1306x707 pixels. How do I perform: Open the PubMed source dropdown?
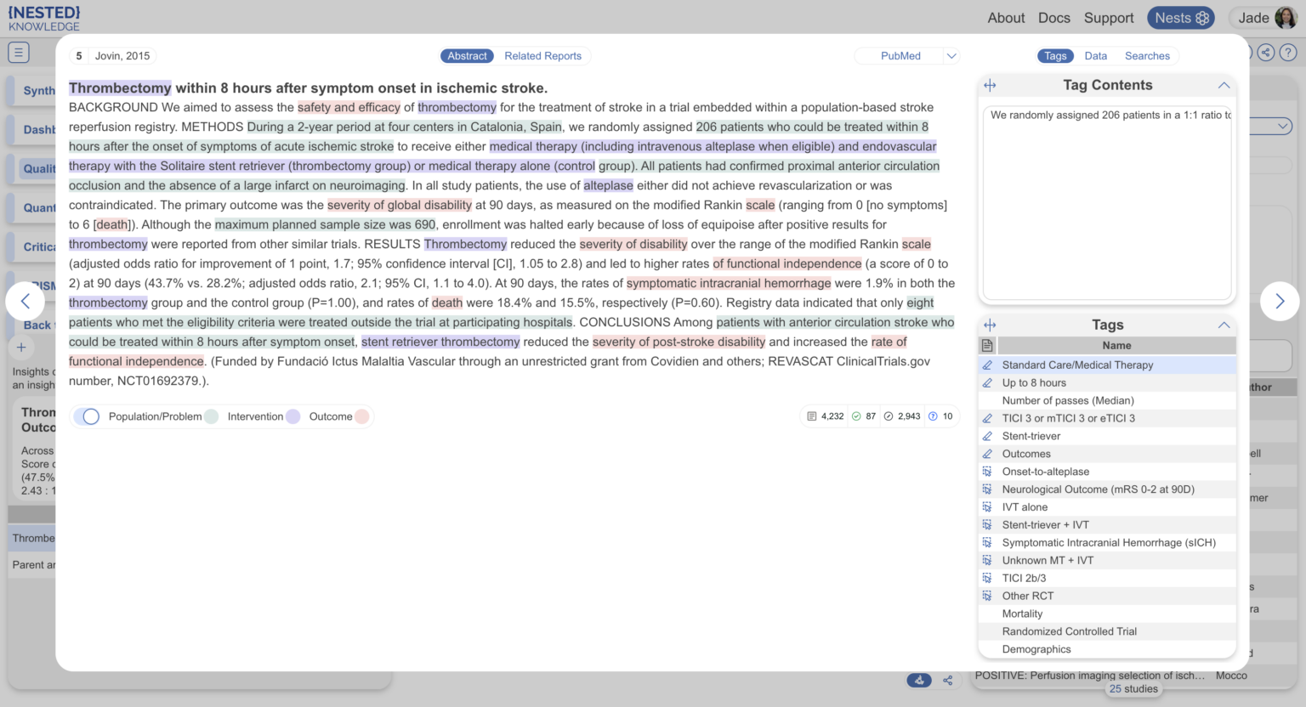[x=906, y=55]
